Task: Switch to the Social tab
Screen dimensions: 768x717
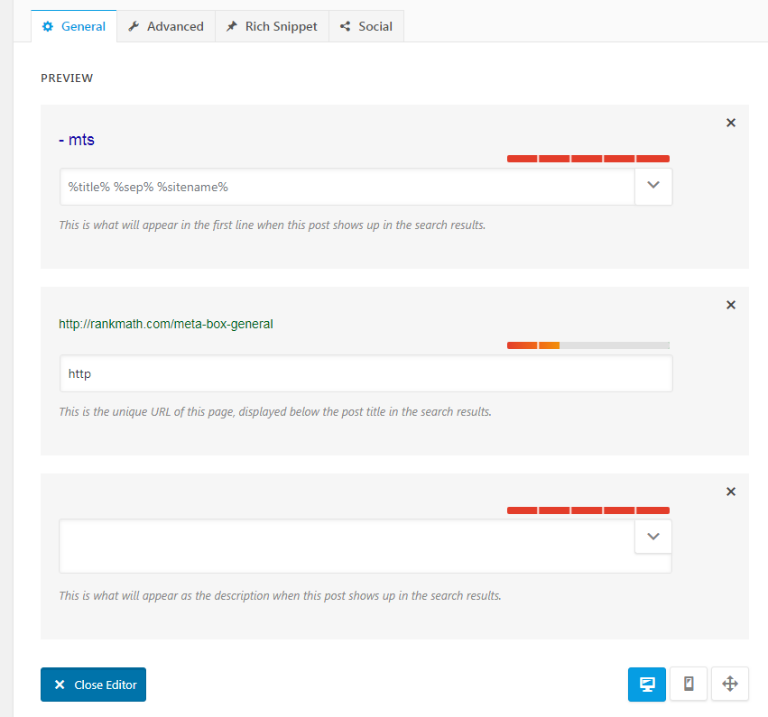Action: pos(366,26)
